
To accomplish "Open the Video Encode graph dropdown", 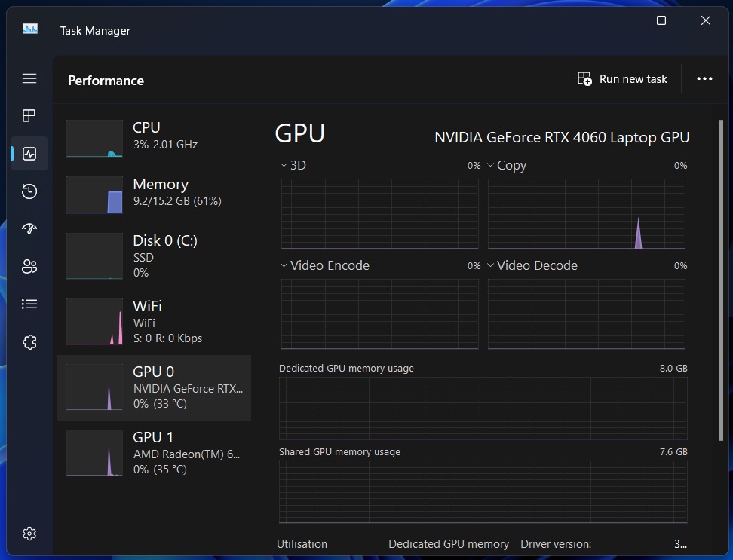I will pyautogui.click(x=284, y=265).
